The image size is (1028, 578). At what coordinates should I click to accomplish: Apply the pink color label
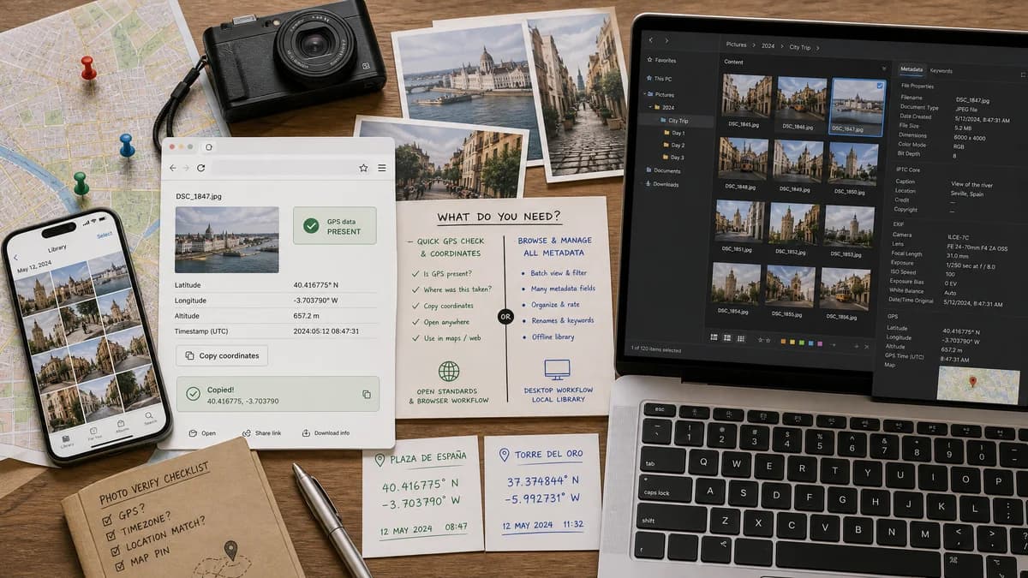(x=820, y=343)
